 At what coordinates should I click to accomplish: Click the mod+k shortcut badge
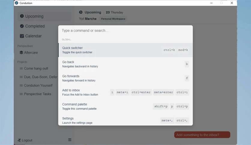(x=183, y=50)
